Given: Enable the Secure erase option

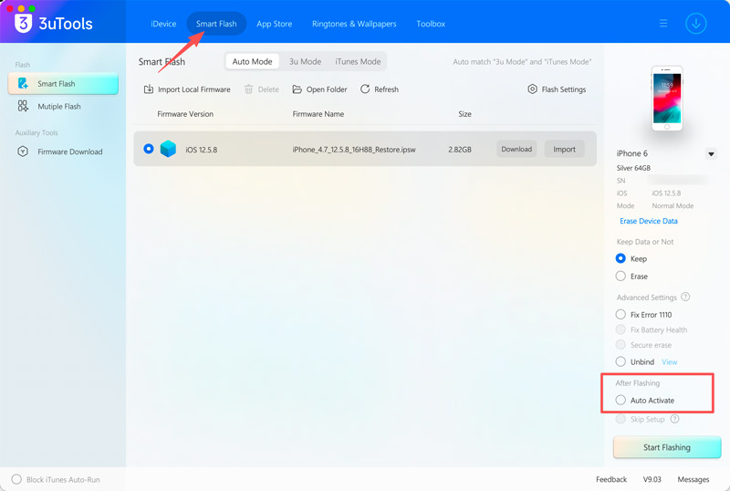Looking at the screenshot, I should [x=620, y=345].
